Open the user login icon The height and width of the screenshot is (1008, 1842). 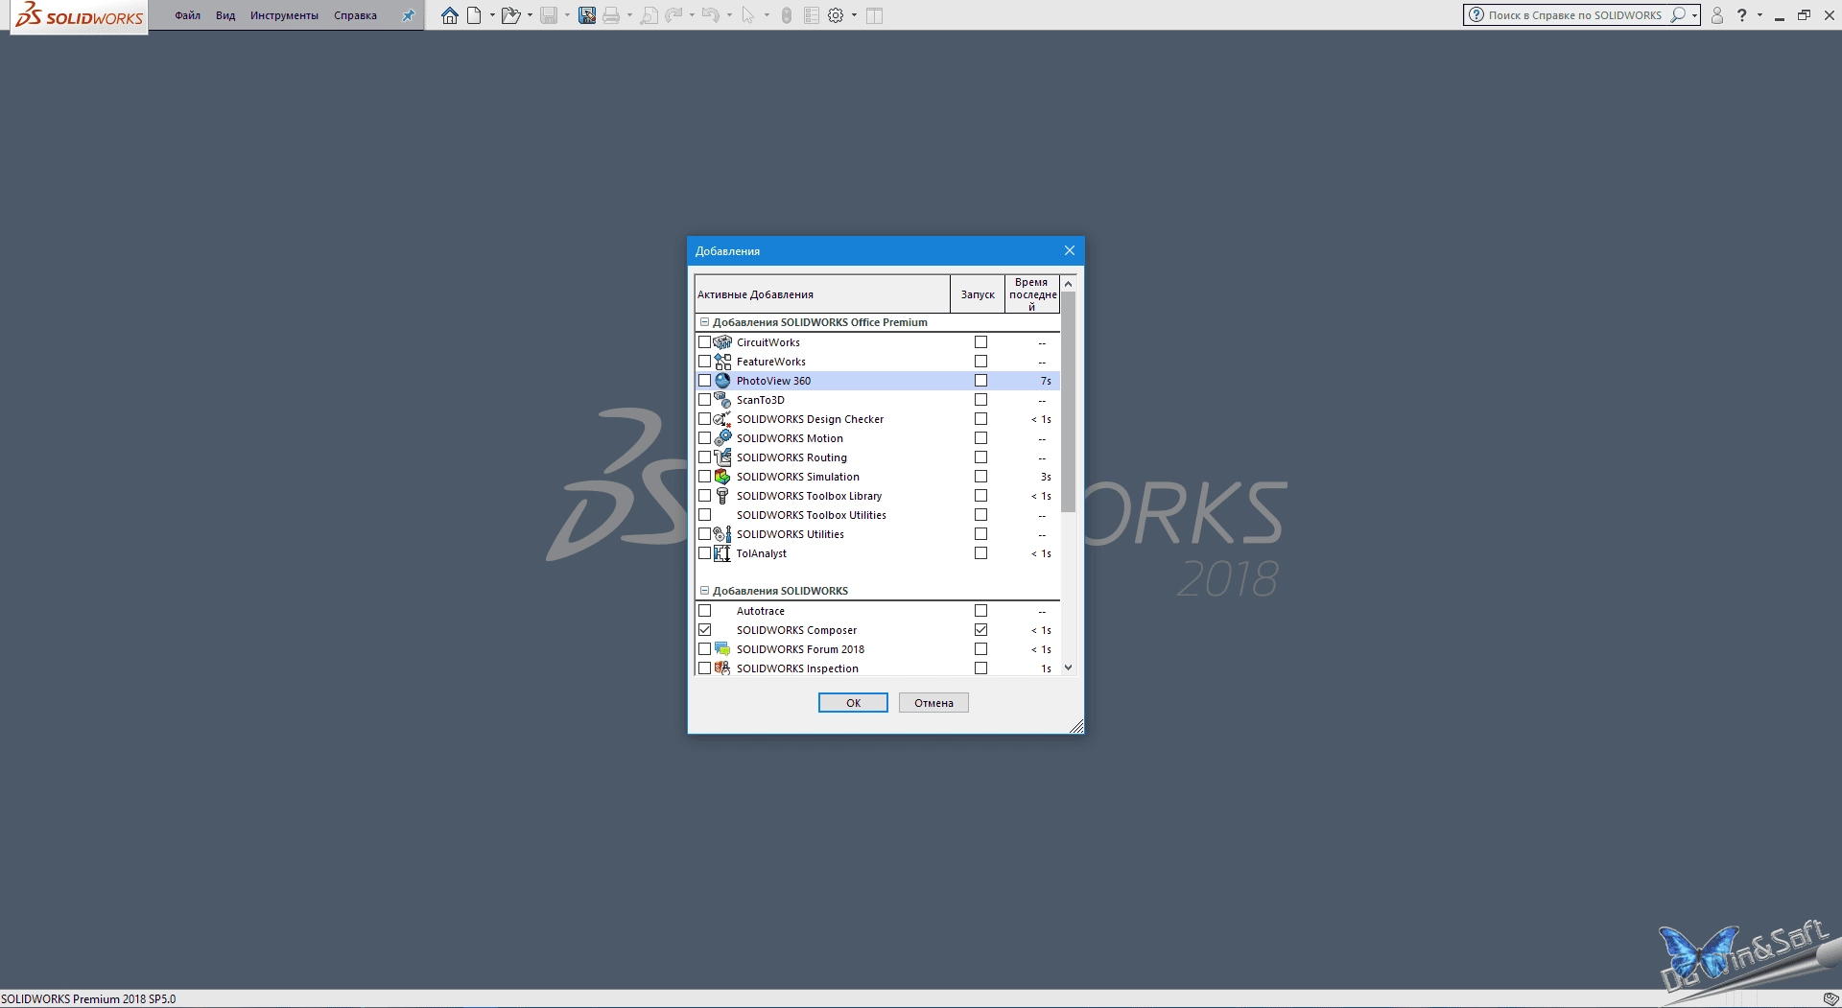(x=1717, y=15)
